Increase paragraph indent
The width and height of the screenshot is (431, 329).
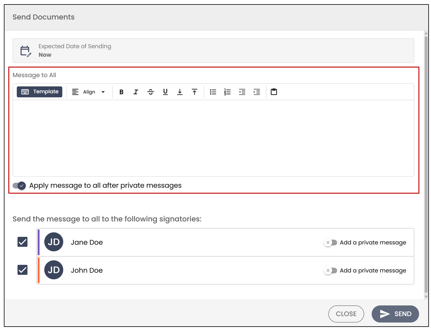[x=257, y=92]
